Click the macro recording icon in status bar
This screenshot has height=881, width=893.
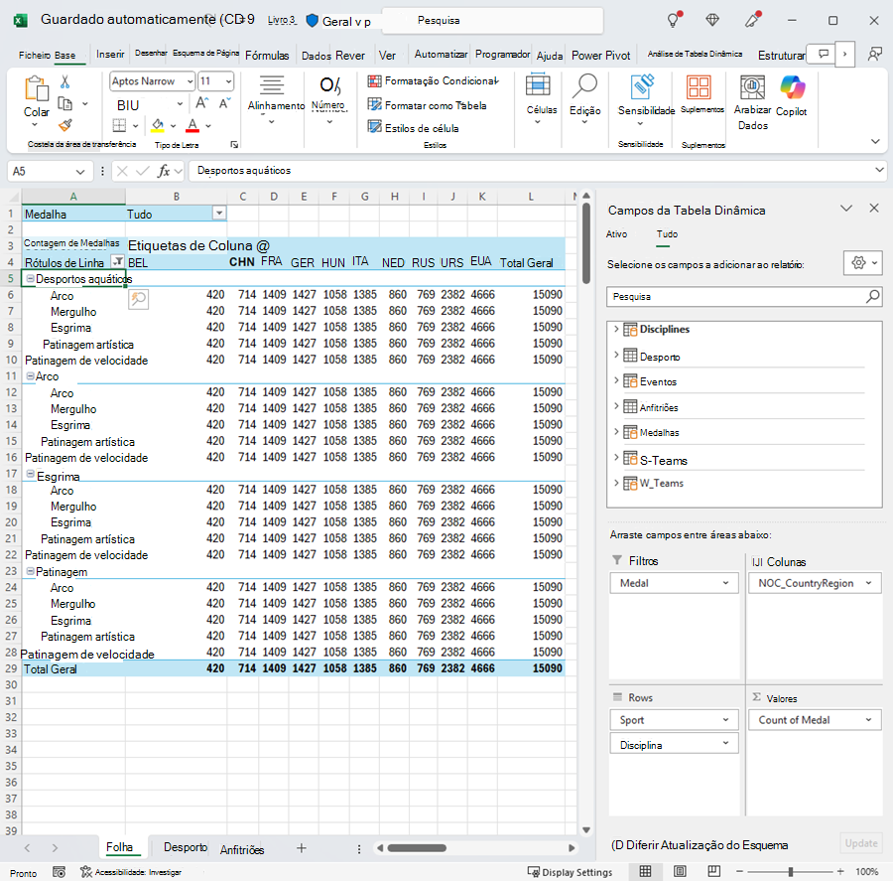tap(59, 872)
